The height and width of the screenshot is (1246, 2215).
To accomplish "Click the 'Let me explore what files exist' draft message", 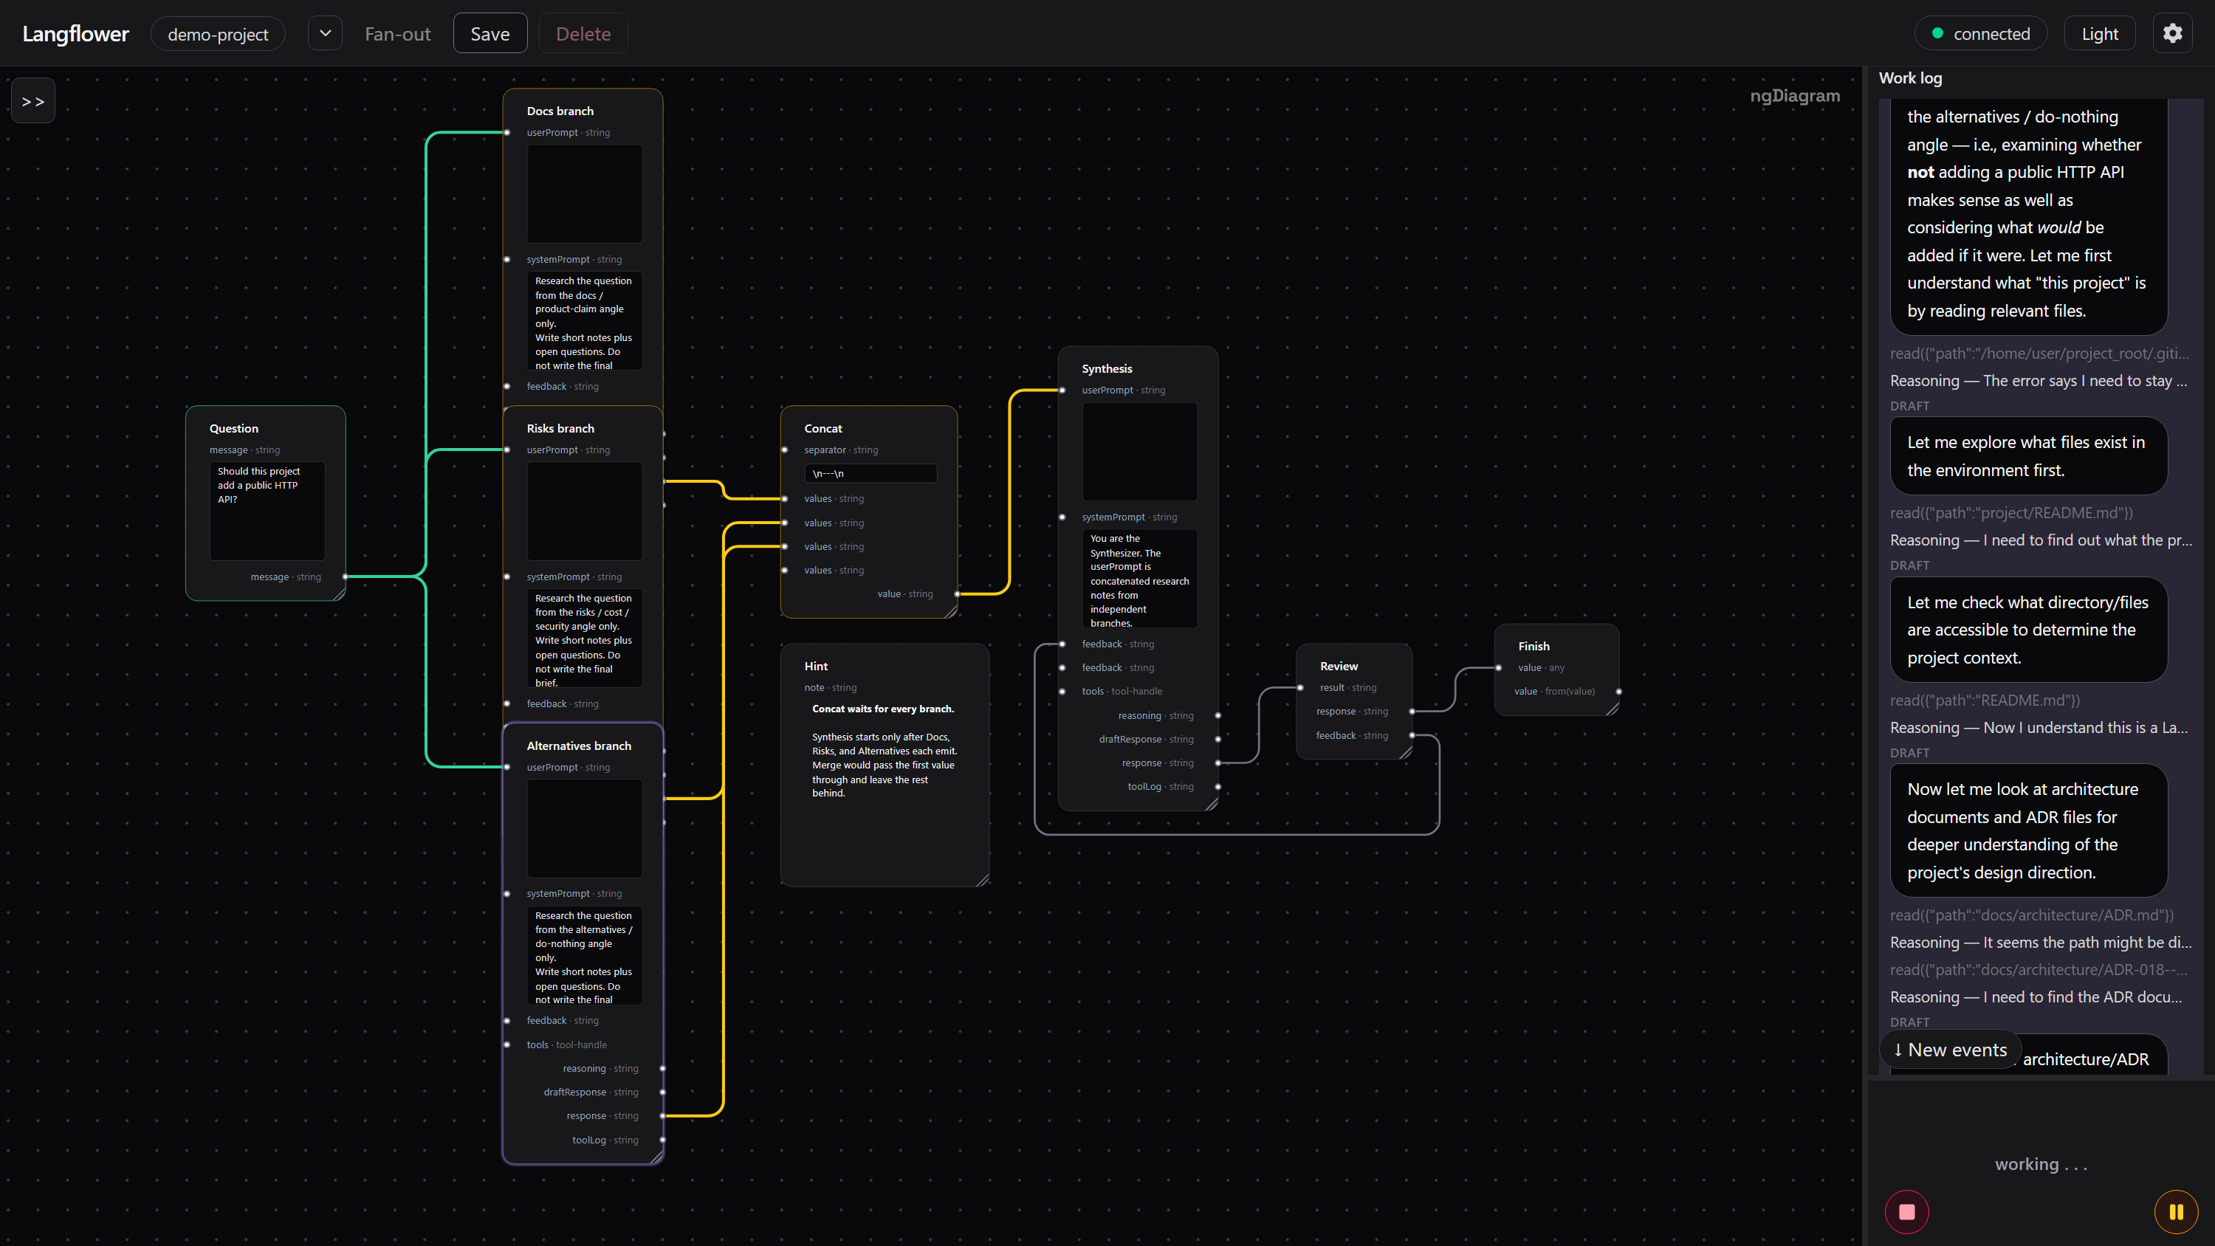I will pos(2027,455).
